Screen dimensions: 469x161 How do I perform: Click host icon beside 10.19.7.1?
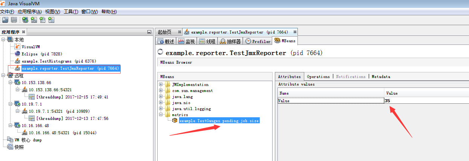click(17, 104)
